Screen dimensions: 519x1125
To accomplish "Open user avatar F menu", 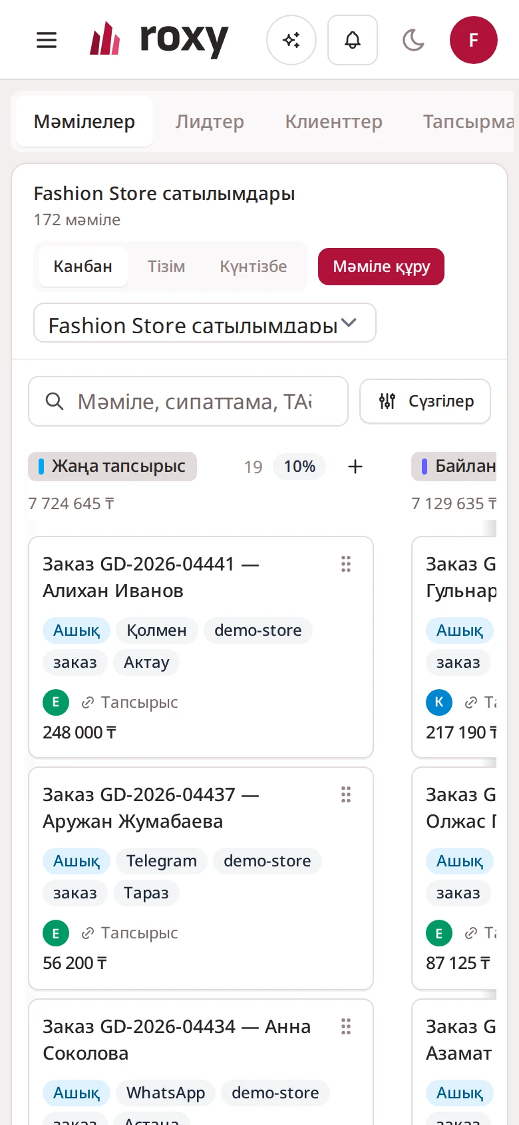I will coord(474,40).
